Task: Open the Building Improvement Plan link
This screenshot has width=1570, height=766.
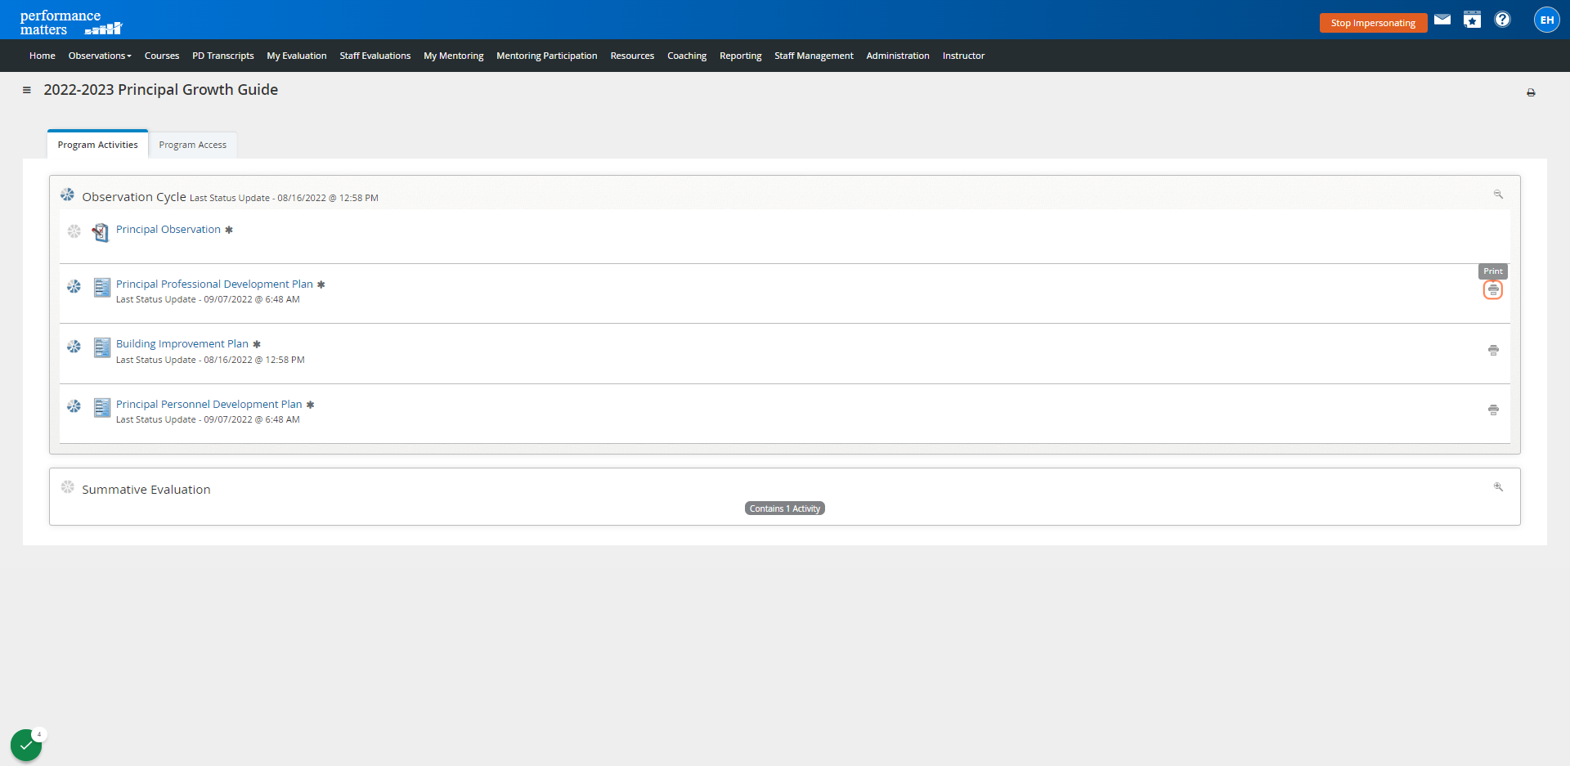Action: [x=182, y=344]
